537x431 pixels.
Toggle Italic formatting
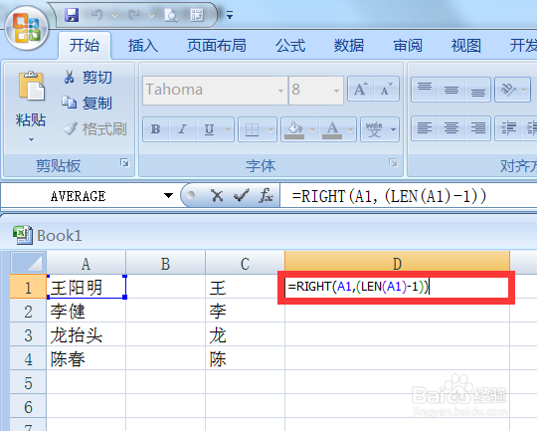[x=183, y=129]
